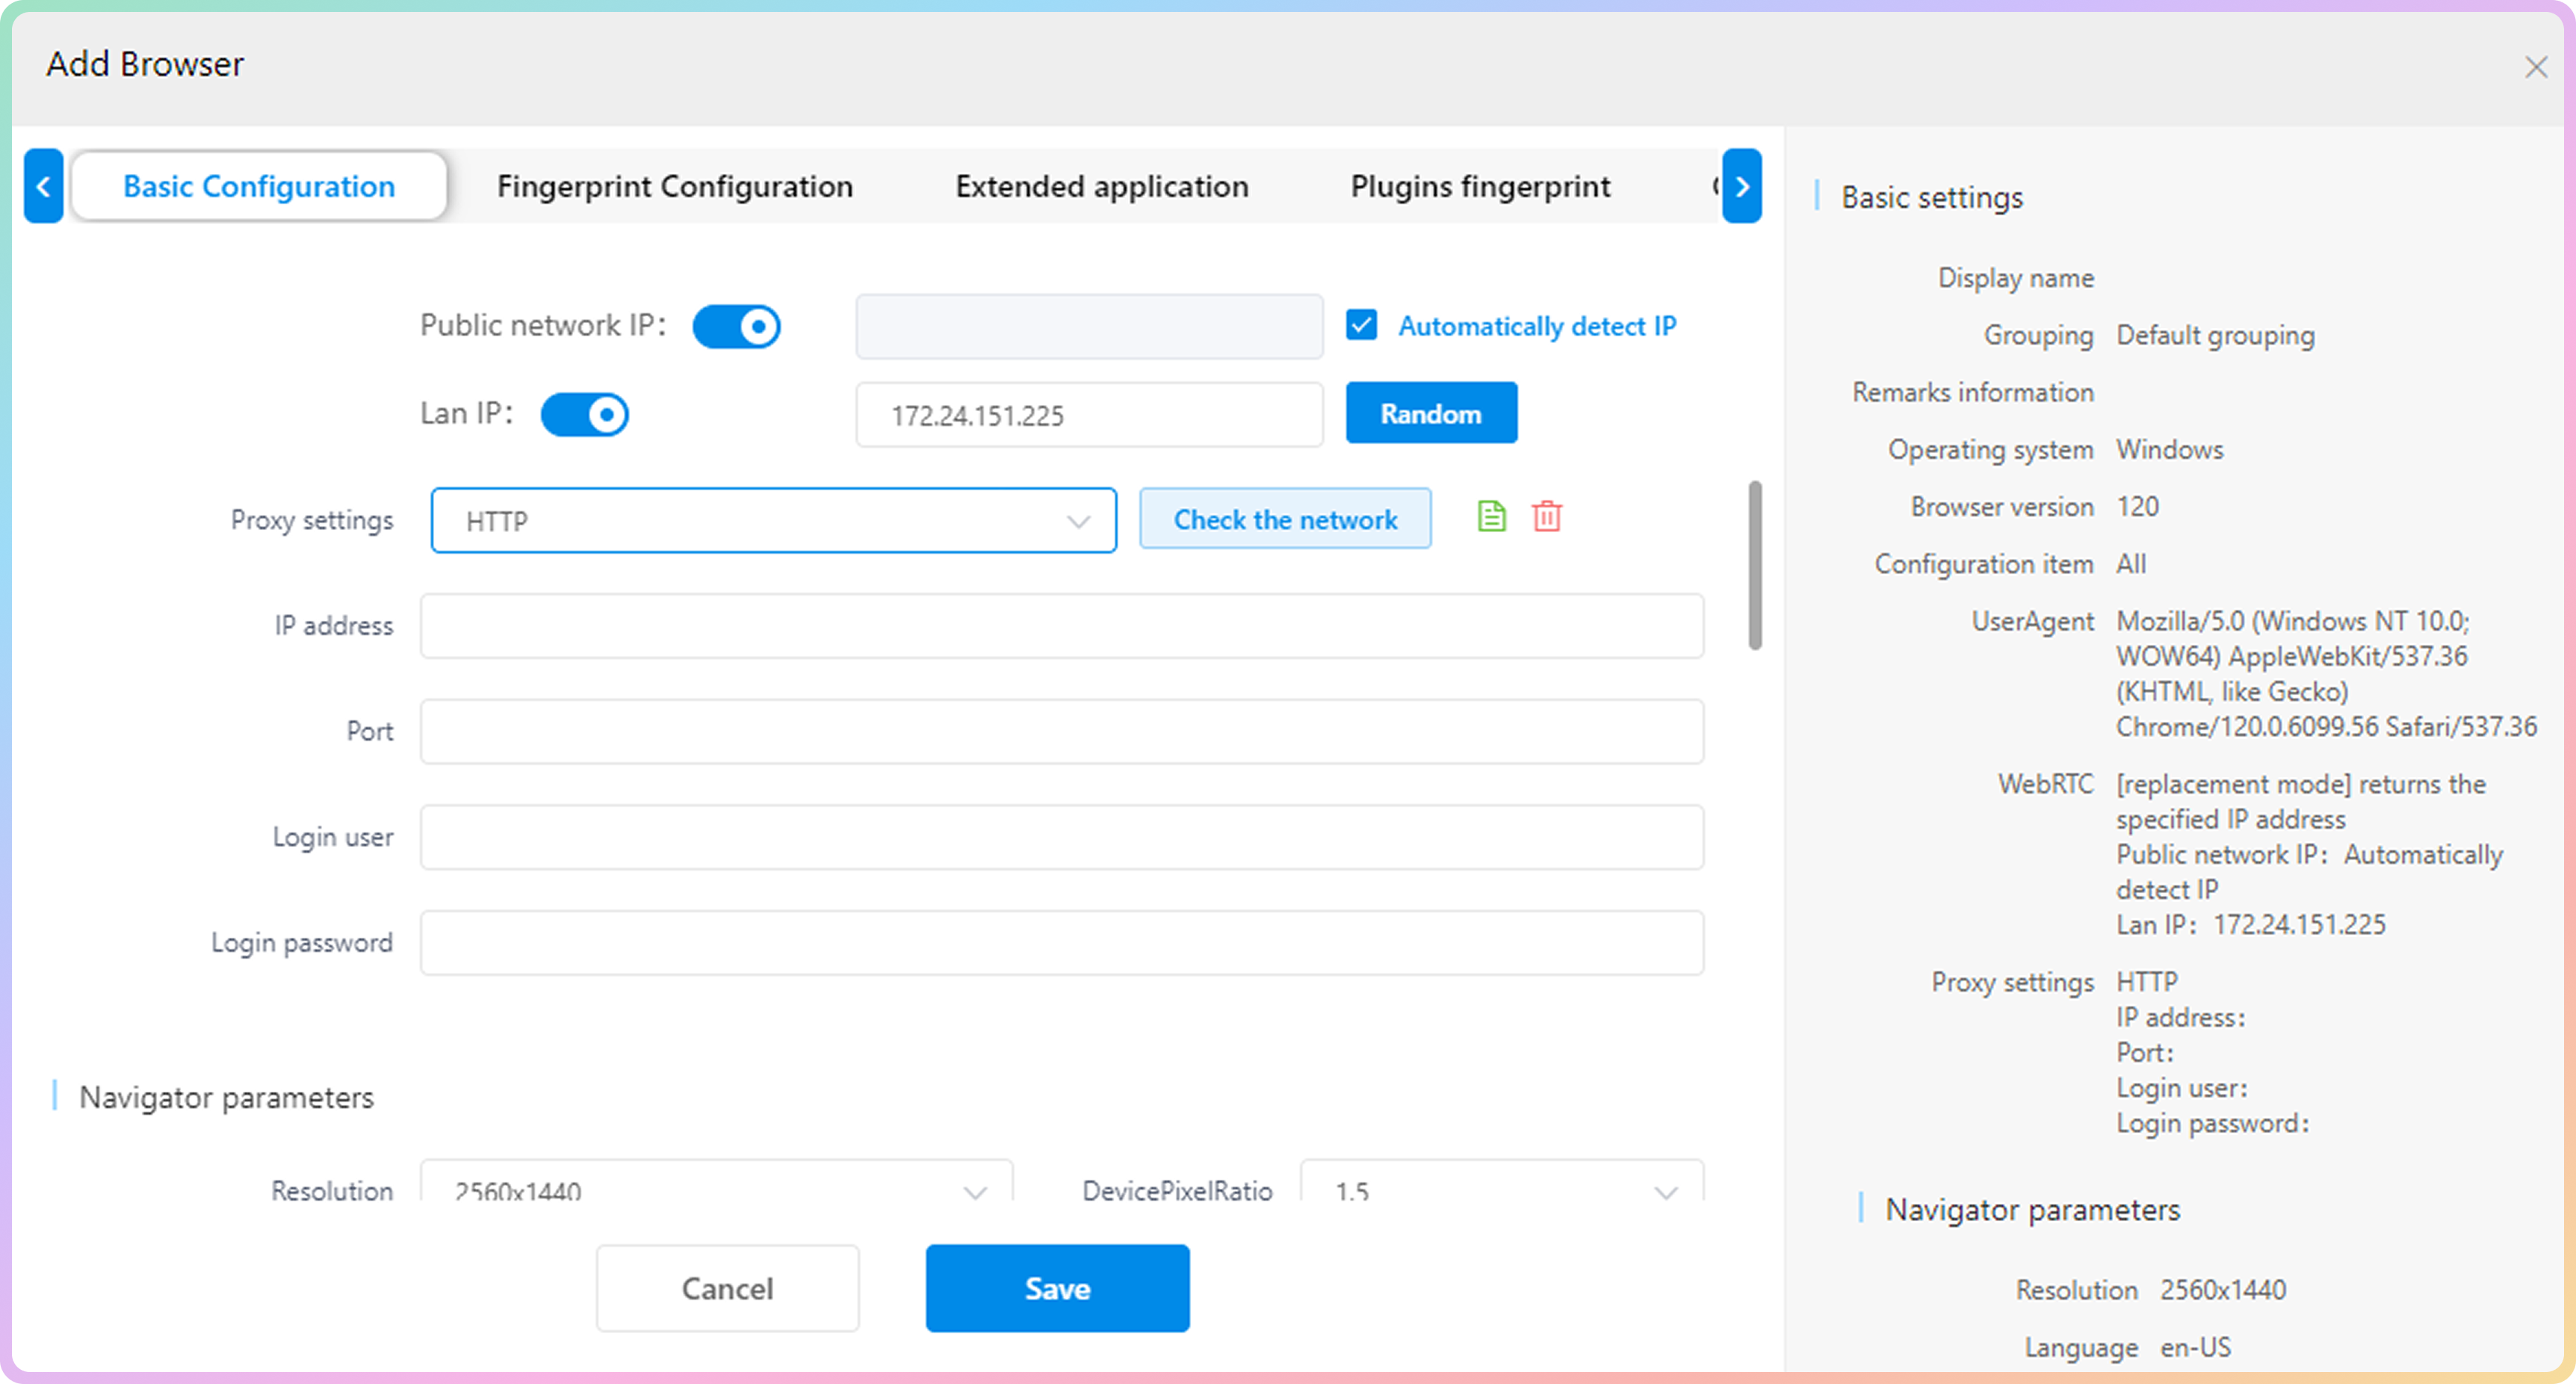Select the Plugins fingerprint tab
The image size is (2576, 1384).
(x=1480, y=187)
